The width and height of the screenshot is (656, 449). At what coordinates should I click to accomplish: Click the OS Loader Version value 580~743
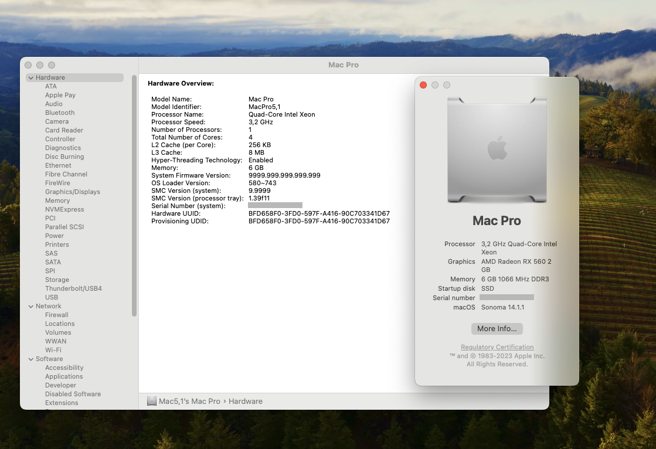pyautogui.click(x=262, y=183)
